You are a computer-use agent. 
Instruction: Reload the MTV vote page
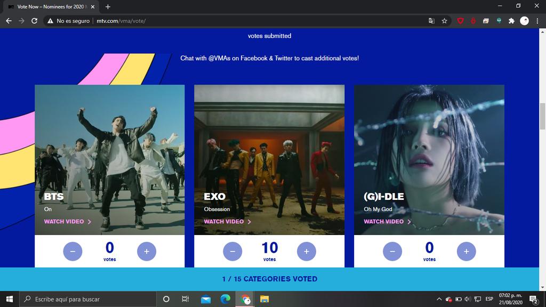pyautogui.click(x=34, y=21)
